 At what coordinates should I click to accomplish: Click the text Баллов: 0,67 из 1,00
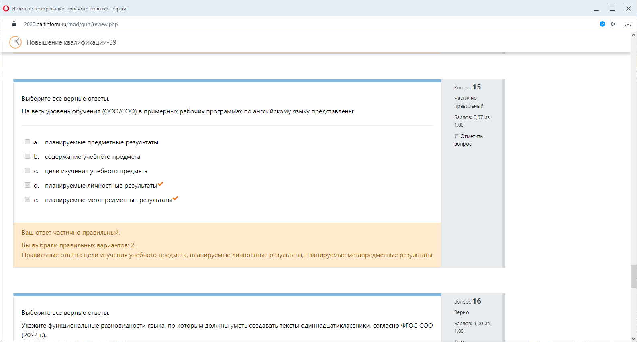coord(472,121)
